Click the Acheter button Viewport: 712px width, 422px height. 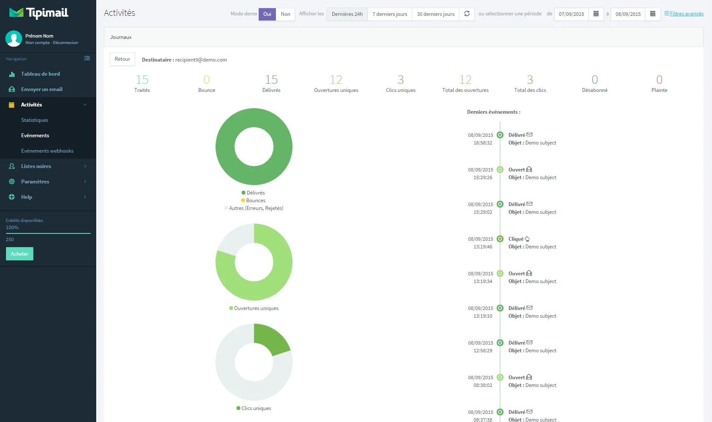coord(20,254)
